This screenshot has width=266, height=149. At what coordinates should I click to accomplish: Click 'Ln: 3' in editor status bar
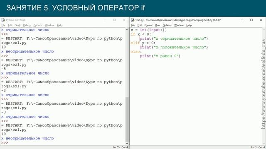[254, 147]
